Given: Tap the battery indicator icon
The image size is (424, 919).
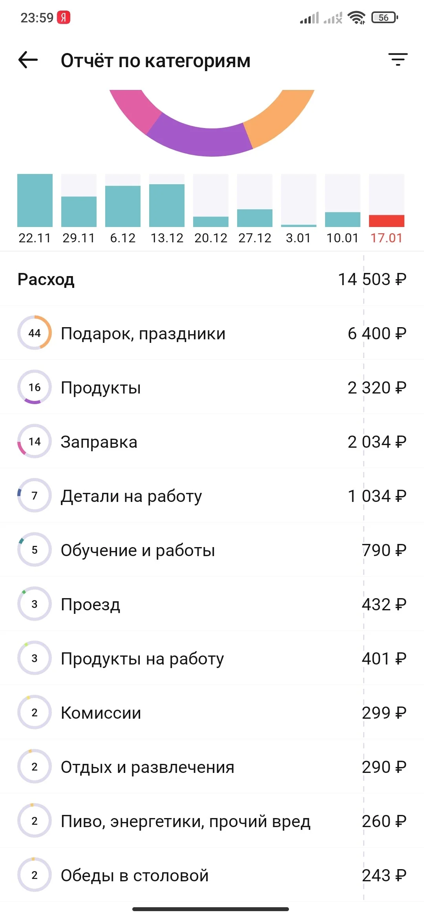Looking at the screenshot, I should click(385, 18).
